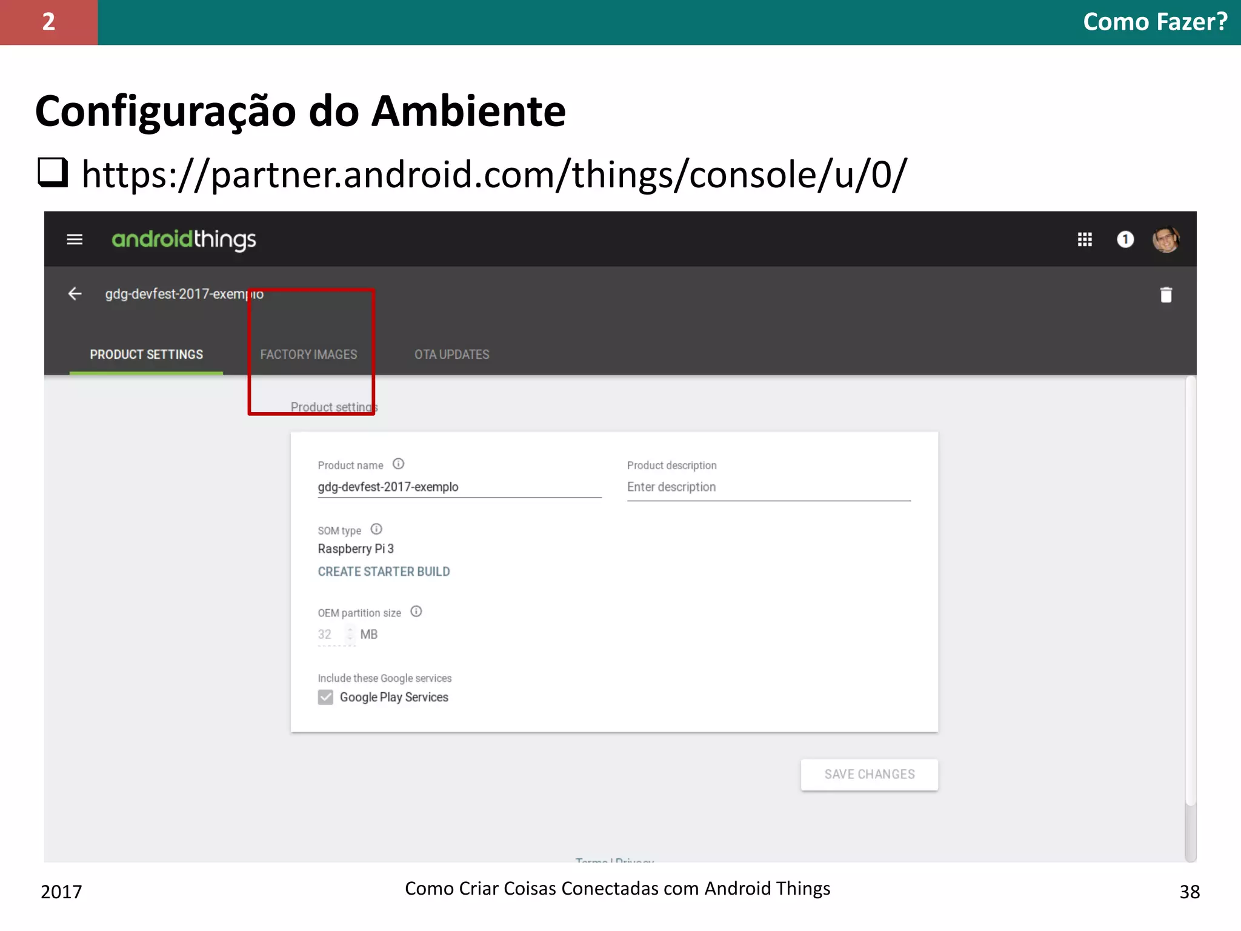This screenshot has height=931, width=1241.
Task: Click the MB unit label
Action: (368, 635)
